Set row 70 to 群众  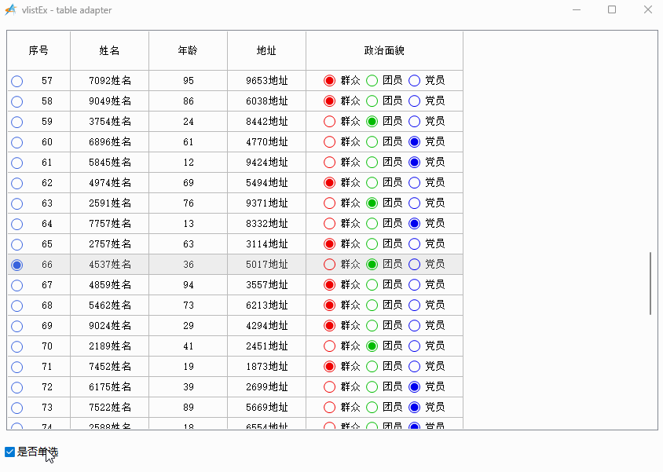pyautogui.click(x=330, y=346)
